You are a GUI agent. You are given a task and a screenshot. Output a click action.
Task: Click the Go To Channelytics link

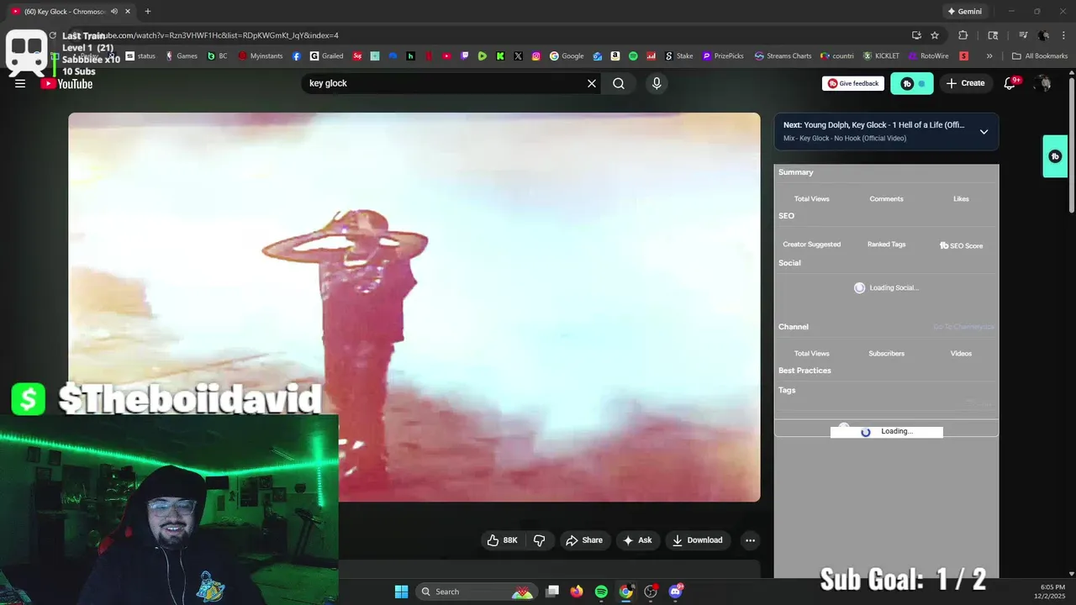pos(963,327)
